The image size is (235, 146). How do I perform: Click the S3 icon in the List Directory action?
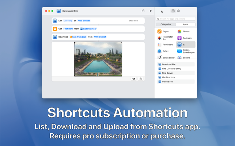tap(55, 21)
